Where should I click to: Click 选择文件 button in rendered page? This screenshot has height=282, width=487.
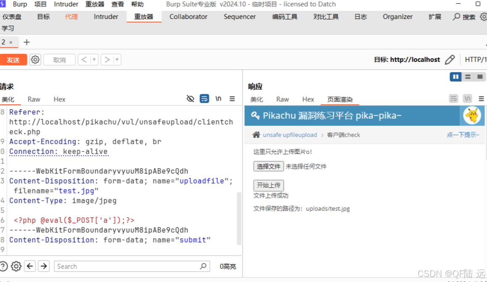pyautogui.click(x=269, y=166)
